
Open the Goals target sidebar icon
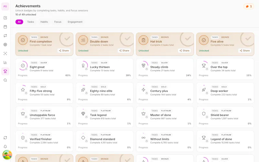point(5,45)
